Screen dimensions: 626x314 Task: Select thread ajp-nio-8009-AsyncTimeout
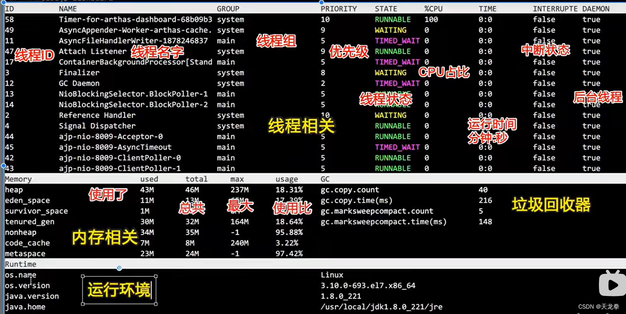tap(115, 147)
